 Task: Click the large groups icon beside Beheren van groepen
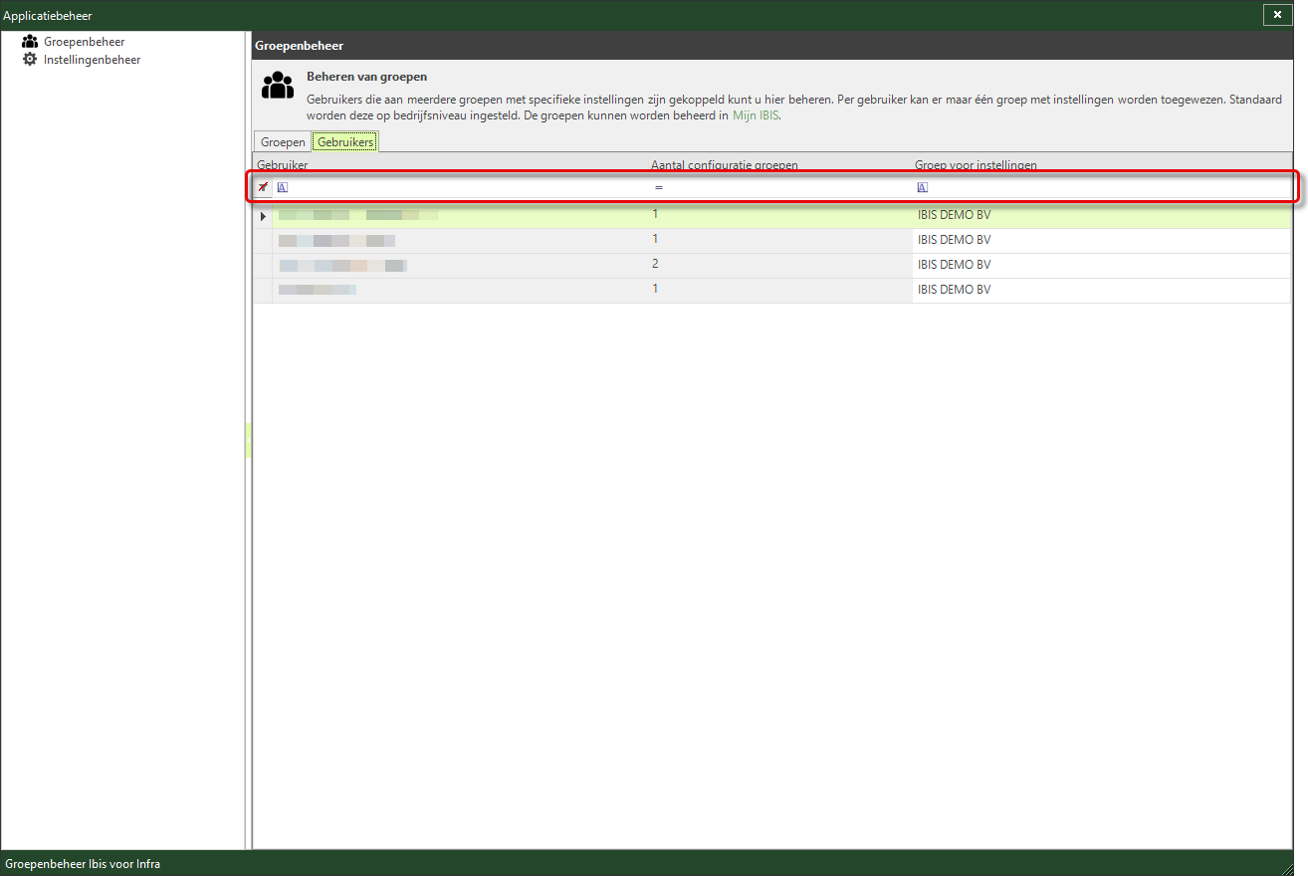pyautogui.click(x=278, y=86)
